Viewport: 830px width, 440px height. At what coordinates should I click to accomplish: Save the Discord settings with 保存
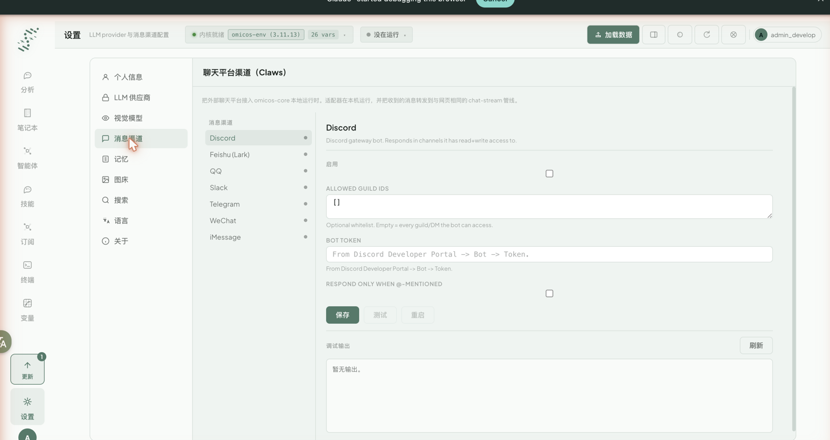pyautogui.click(x=343, y=315)
